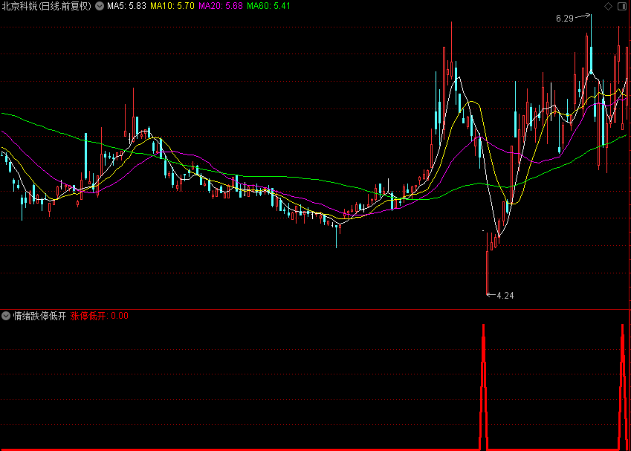
Task: Click the magenta MA20: 5.68 label
Action: pos(220,6)
